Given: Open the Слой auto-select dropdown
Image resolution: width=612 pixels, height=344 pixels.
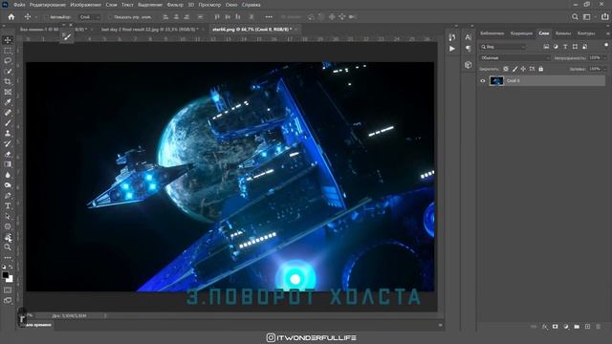Looking at the screenshot, I should pos(89,17).
